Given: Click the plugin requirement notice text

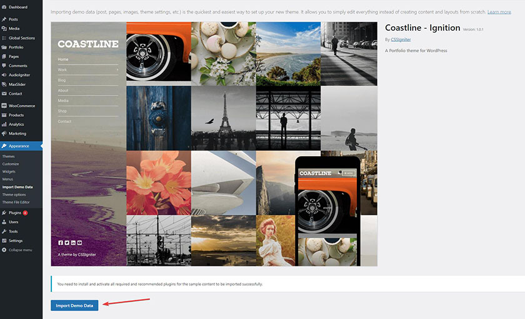Looking at the screenshot, I should tap(160, 284).
